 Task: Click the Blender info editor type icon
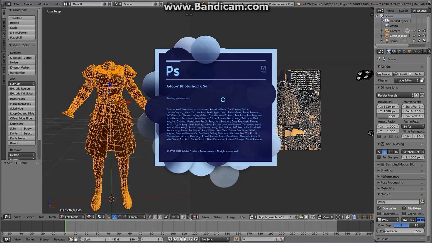[6, 4]
